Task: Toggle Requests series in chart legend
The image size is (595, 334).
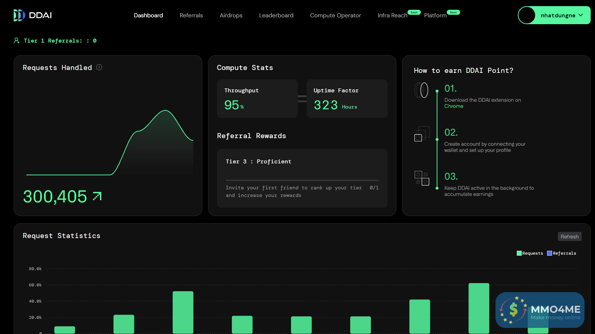Action: (529, 253)
